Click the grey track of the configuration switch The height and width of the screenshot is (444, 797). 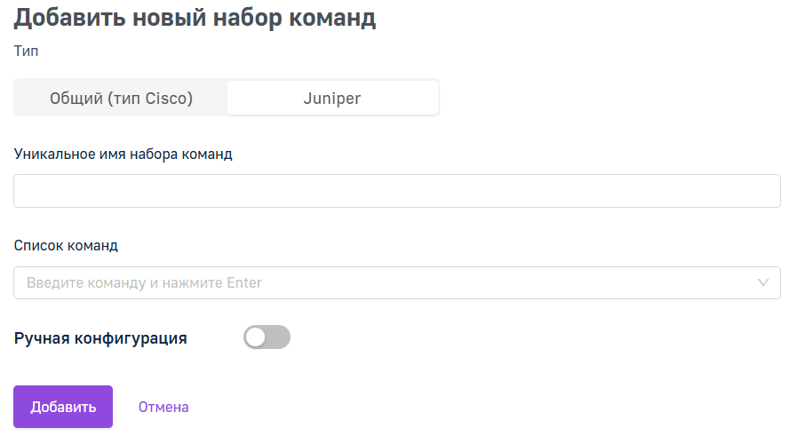(x=278, y=337)
